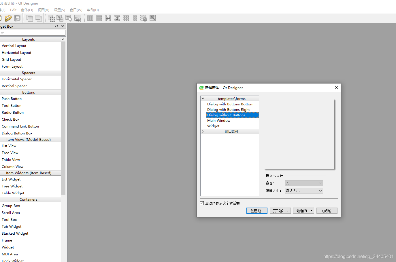396x262 pixels.
Task: Open the 视图(V) view menu
Action: tap(44, 10)
